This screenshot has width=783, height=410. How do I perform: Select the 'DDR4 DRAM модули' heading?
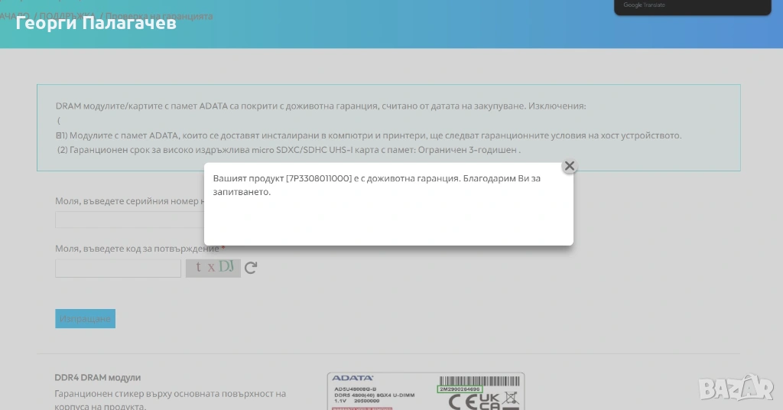pyautogui.click(x=98, y=378)
